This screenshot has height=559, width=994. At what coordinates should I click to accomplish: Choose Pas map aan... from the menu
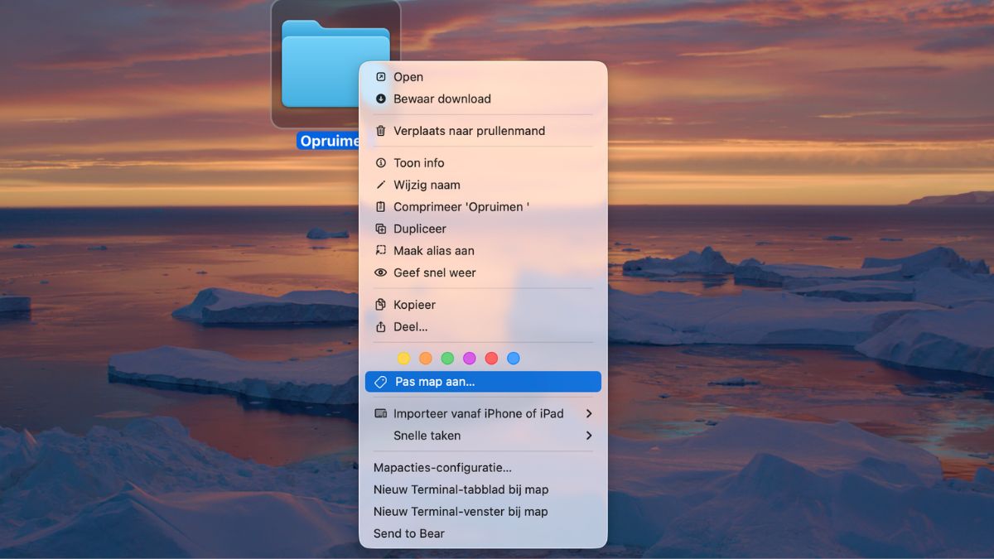[x=435, y=382]
